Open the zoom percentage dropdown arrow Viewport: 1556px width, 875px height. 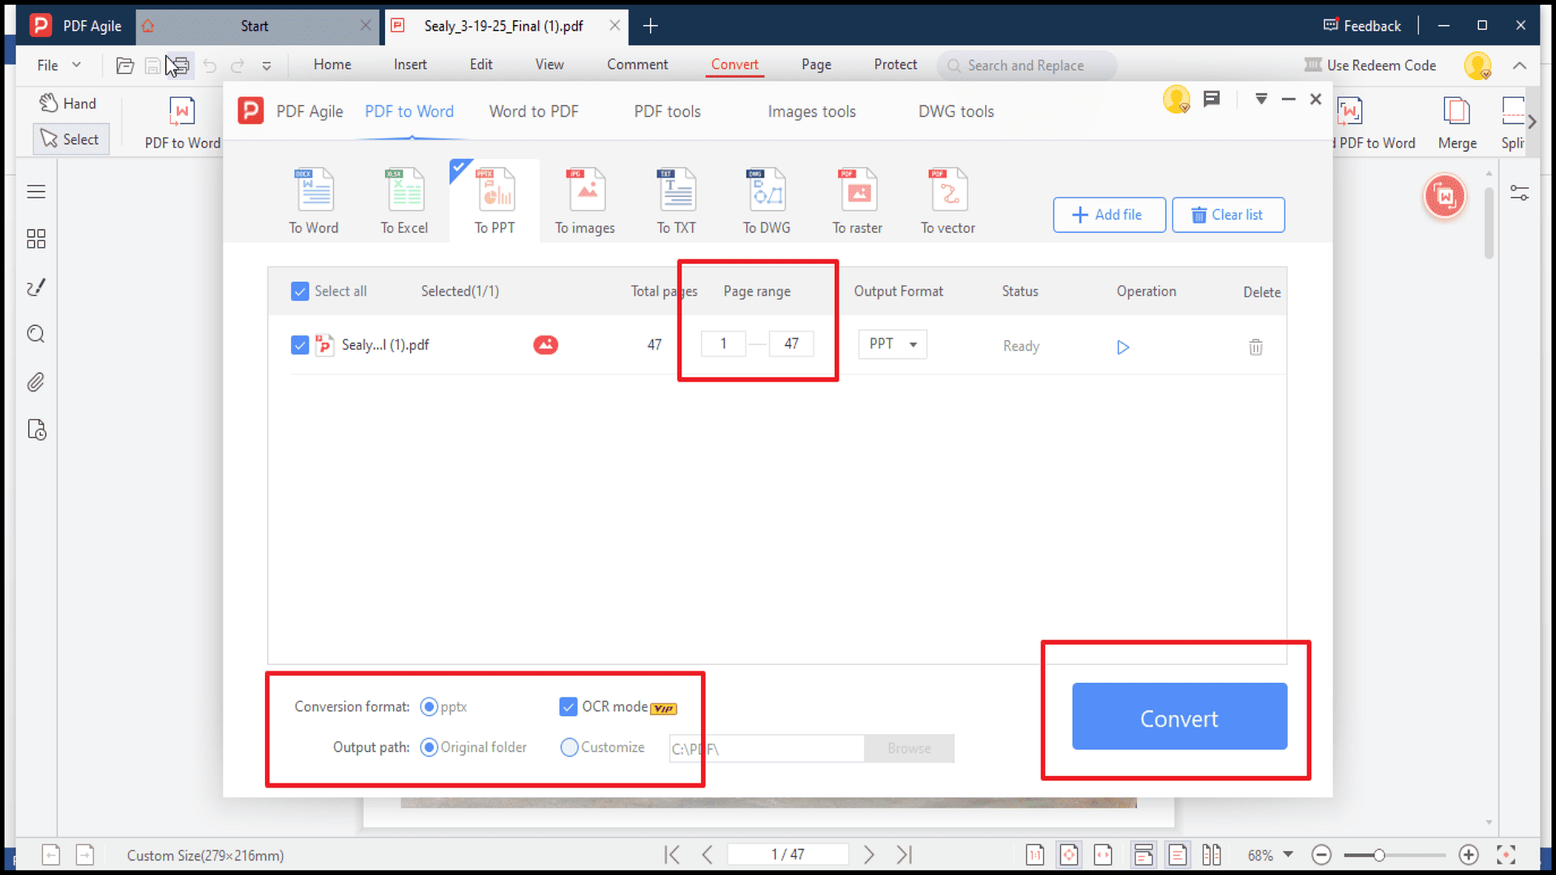coord(1288,855)
